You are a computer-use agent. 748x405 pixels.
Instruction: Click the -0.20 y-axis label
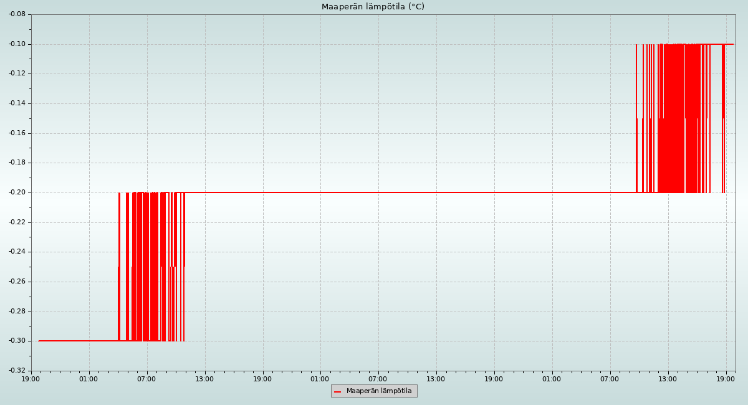(16, 193)
